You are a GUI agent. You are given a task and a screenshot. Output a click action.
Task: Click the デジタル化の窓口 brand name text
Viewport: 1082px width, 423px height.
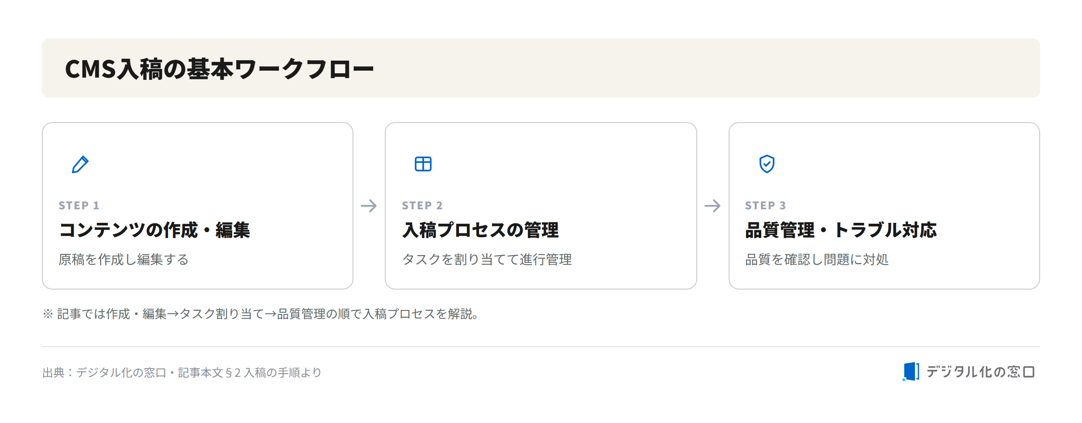(x=980, y=372)
